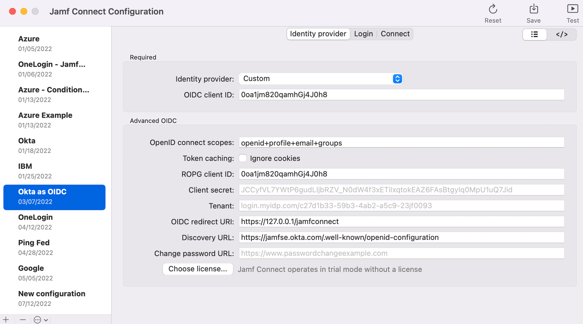Viewport: 583px width, 324px height.
Task: Switch to form list view icon
Action: coord(535,34)
